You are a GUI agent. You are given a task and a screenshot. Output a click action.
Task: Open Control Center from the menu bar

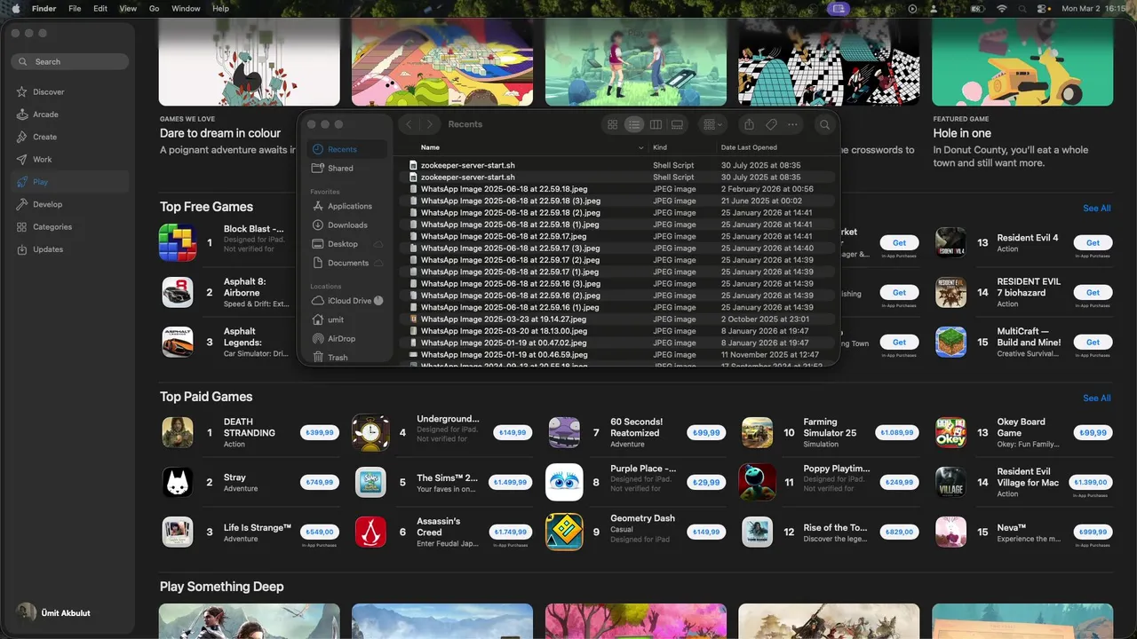pyautogui.click(x=1043, y=8)
